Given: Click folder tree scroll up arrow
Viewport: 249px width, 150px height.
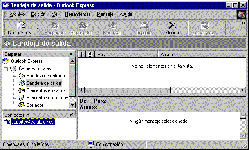Looking at the screenshot, I should [x=72, y=61].
